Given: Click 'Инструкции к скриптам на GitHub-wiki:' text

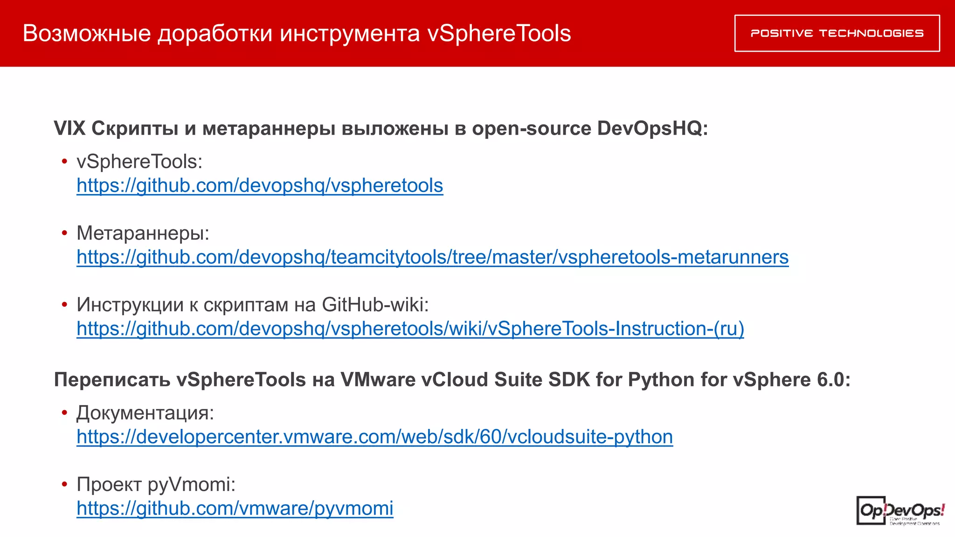Looking at the screenshot, I should tap(252, 305).
